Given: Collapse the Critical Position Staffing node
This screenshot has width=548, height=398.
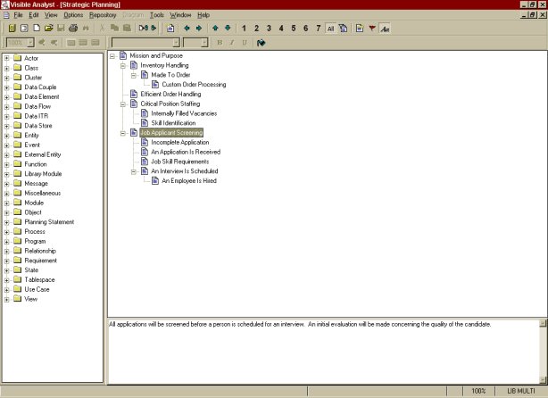Looking at the screenshot, I should pos(123,104).
